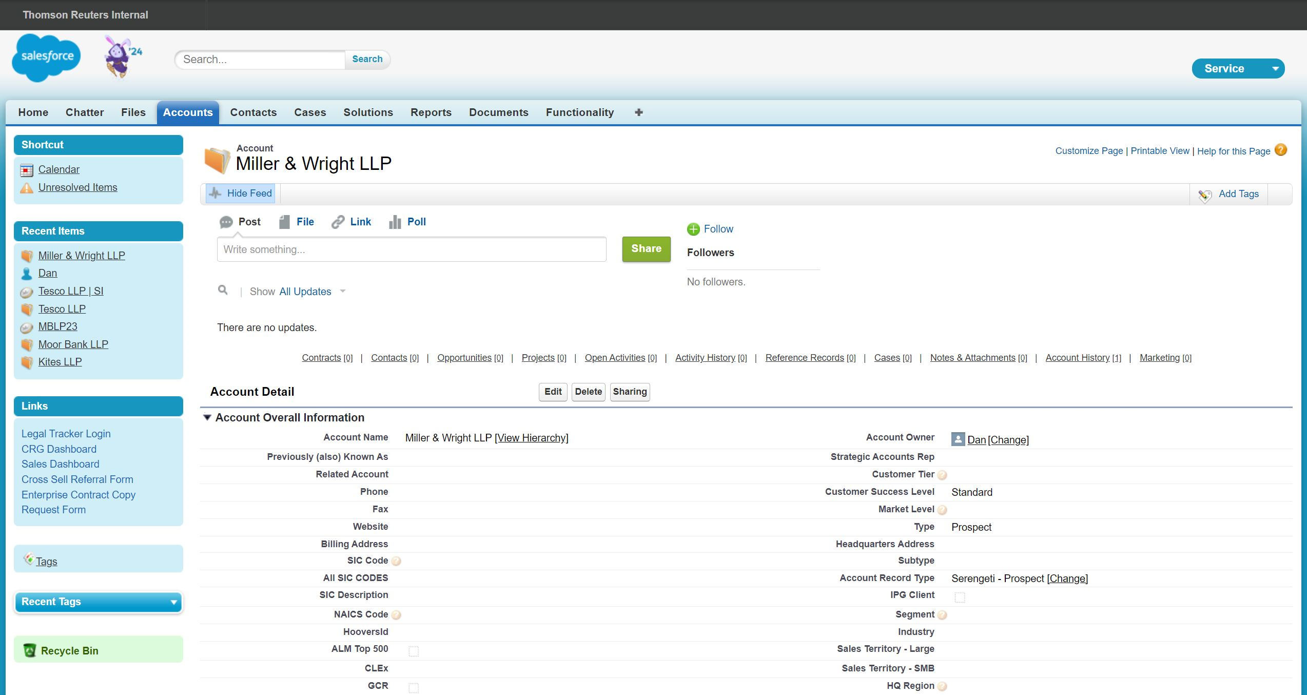Click the Tags icon in the sidebar
The height and width of the screenshot is (695, 1307).
point(29,558)
